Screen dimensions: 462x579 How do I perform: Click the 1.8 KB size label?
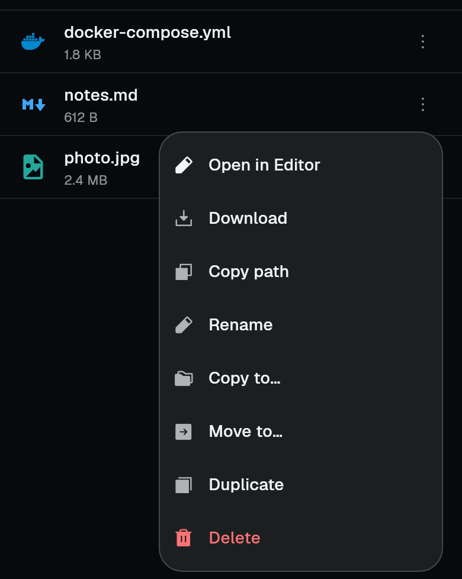pyautogui.click(x=82, y=54)
